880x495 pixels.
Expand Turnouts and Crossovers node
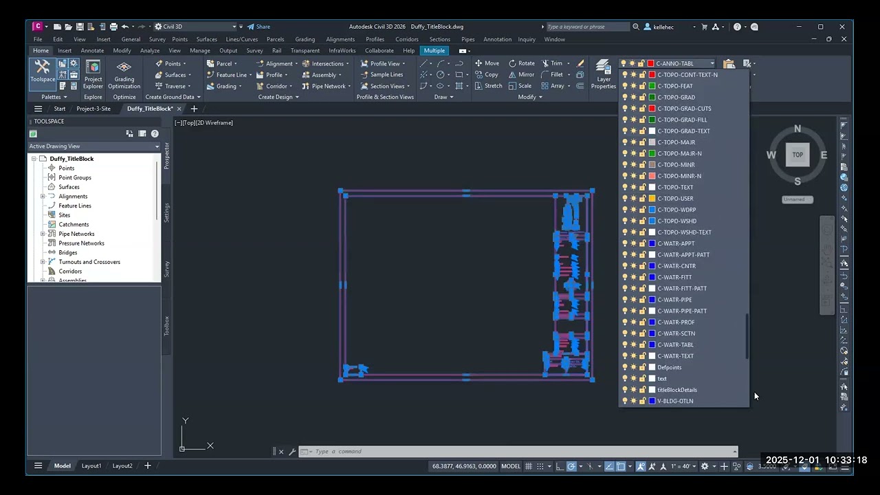pos(43,262)
